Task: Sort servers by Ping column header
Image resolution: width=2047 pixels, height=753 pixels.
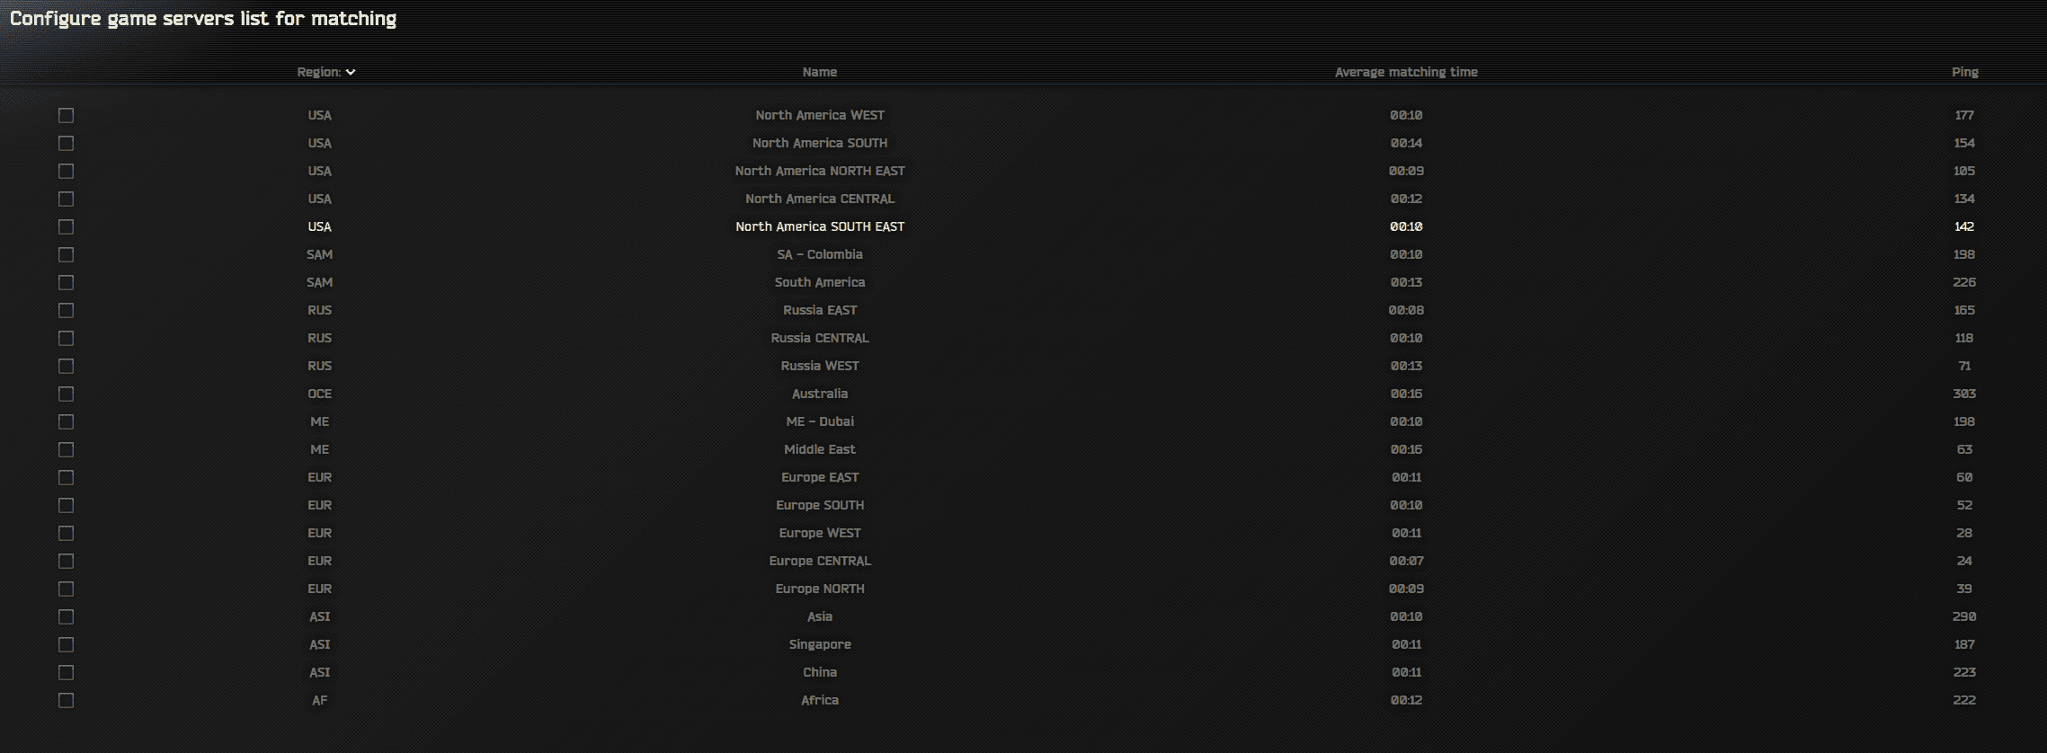Action: [x=1964, y=72]
